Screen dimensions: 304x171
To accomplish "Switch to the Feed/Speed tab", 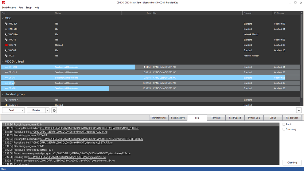I will pyautogui.click(x=235, y=118).
